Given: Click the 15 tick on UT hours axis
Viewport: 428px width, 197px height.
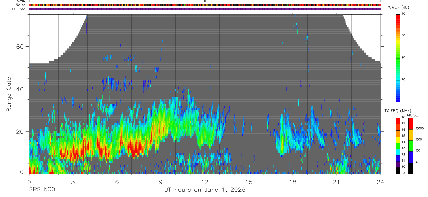Looking at the screenshot, I should tap(249, 182).
